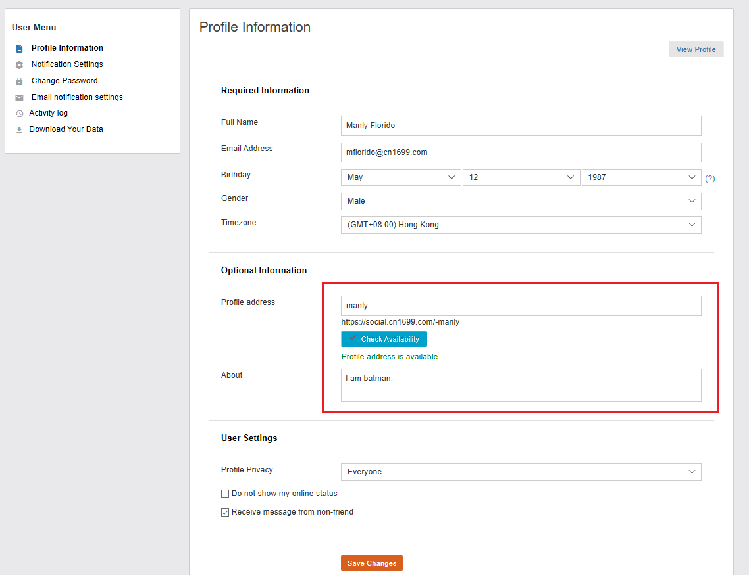The image size is (749, 575).
Task: Click the Full Name text field
Action: (x=521, y=126)
